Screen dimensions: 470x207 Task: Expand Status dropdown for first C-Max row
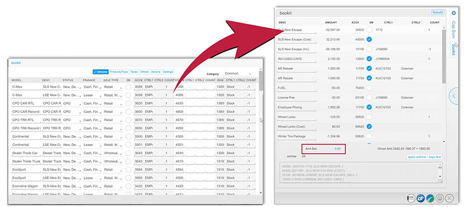click(x=71, y=87)
